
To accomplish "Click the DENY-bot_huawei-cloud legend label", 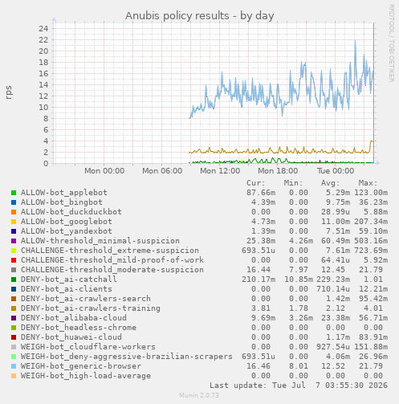I will [71, 337].
